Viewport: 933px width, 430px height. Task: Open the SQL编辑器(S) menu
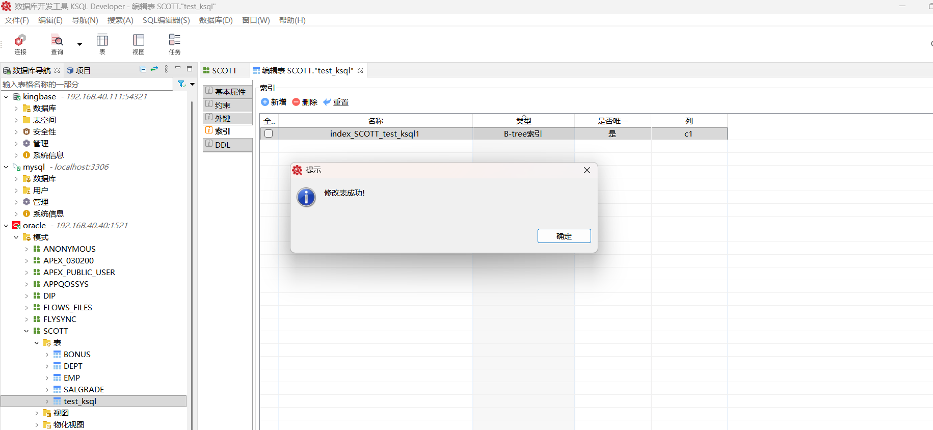[x=166, y=20]
